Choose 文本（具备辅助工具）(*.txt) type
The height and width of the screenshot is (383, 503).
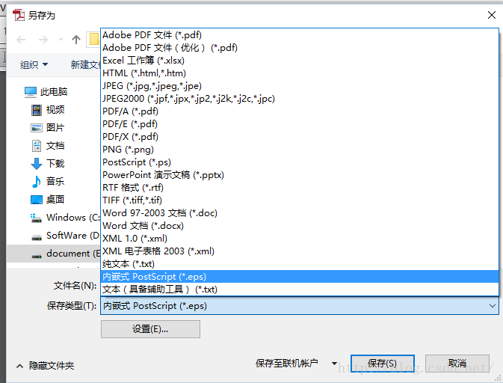(x=300, y=289)
